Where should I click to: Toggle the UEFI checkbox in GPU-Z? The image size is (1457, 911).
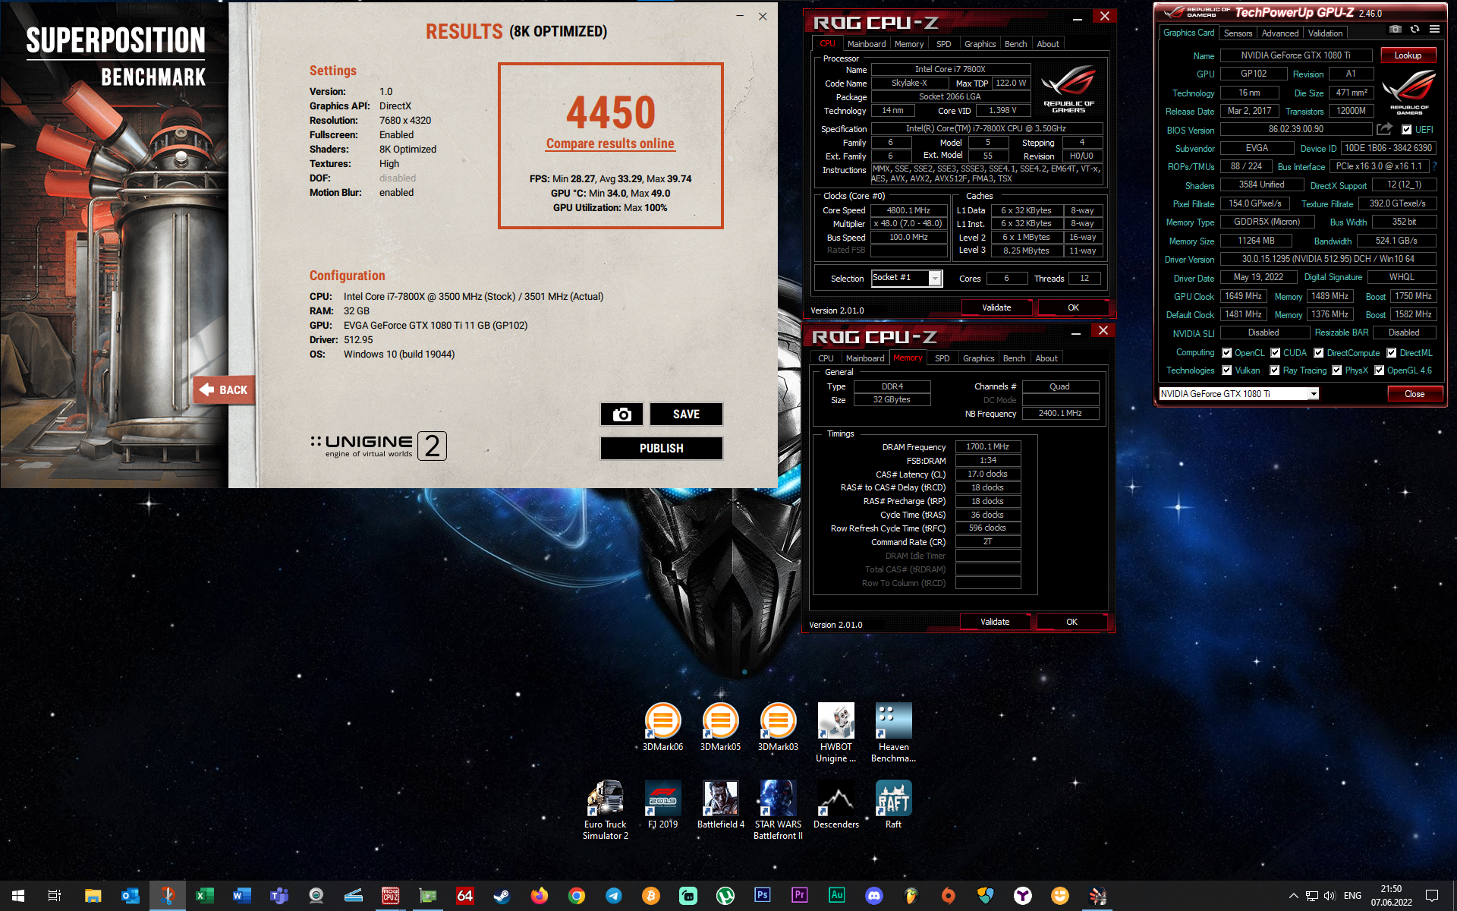[x=1406, y=130]
